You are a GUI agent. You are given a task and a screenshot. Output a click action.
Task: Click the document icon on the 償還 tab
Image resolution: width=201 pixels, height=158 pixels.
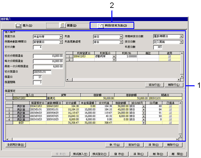coord(62,25)
